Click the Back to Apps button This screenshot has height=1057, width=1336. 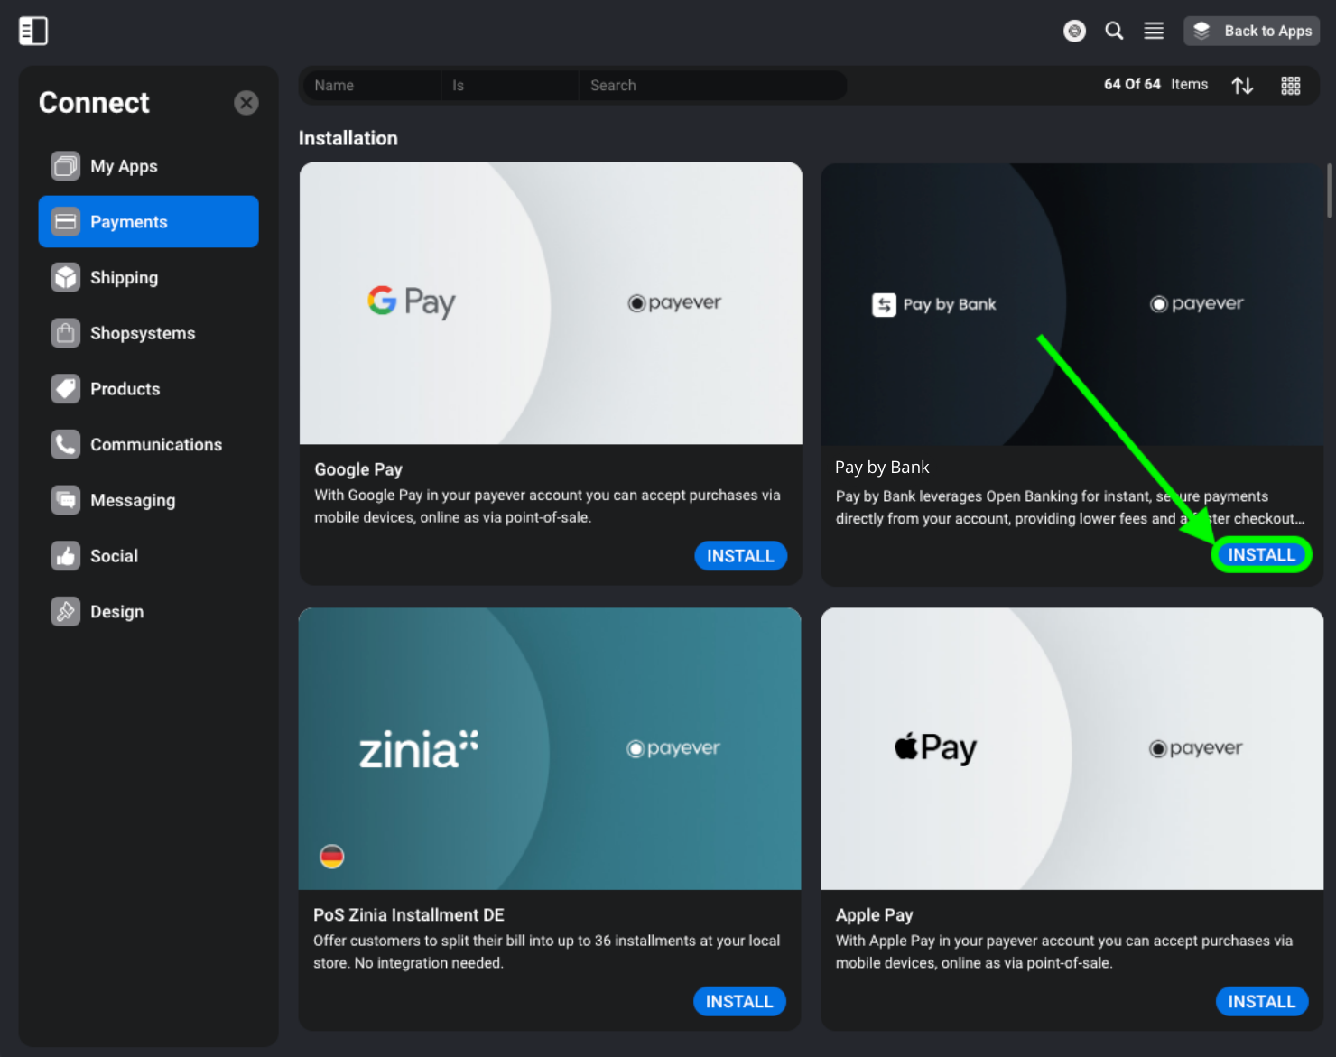coord(1251,31)
